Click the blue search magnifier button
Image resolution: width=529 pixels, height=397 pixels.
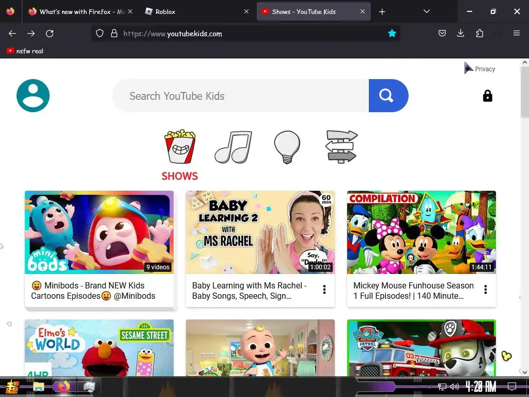pos(388,96)
